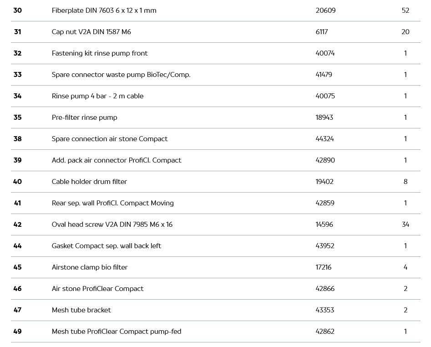Click item number 38 in the table
The height and width of the screenshot is (347, 431).
click(17, 139)
